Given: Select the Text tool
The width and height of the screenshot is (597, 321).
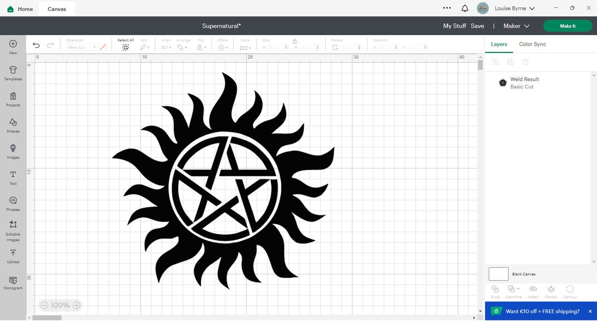Looking at the screenshot, I should [13, 178].
